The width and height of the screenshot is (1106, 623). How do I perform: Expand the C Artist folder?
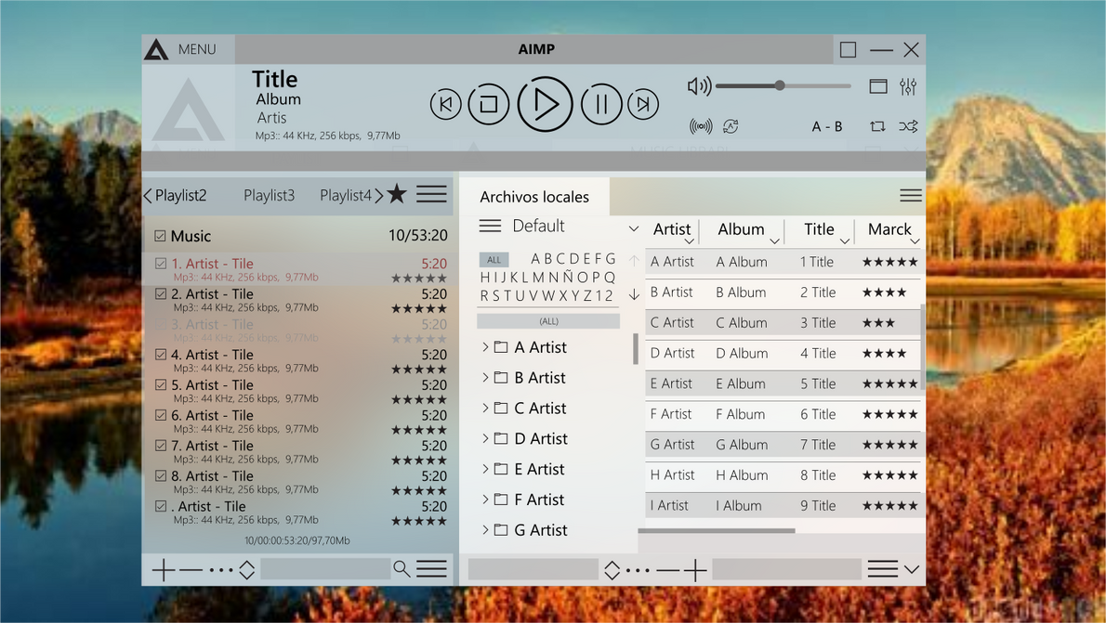pyautogui.click(x=485, y=408)
